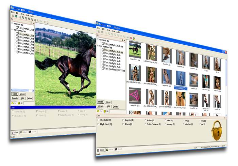Screen dimensions: 238x166
Task: Click the green grid icon in left window toolbar
Action: (16, 16)
